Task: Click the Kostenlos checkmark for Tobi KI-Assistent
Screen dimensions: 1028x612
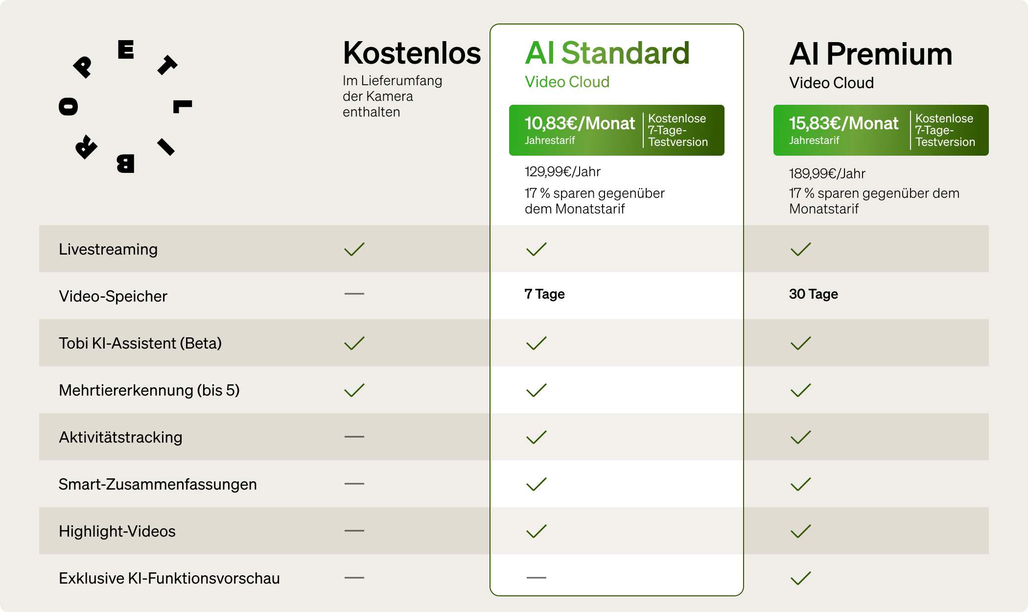Action: pyautogui.click(x=354, y=343)
